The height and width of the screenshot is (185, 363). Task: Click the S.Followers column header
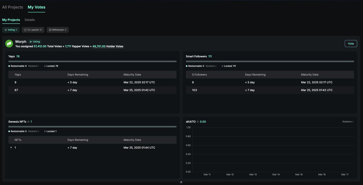pyautogui.click(x=199, y=75)
